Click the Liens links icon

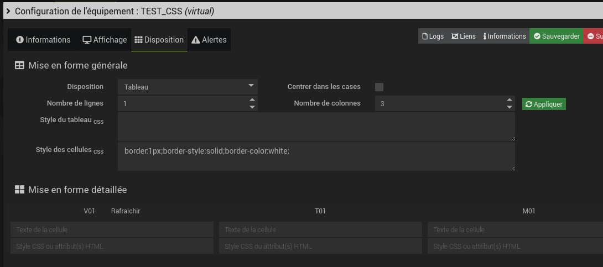pos(455,36)
